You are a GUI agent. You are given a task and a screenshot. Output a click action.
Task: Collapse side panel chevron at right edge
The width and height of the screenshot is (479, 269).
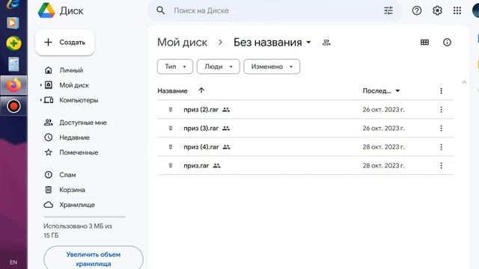click(464, 82)
